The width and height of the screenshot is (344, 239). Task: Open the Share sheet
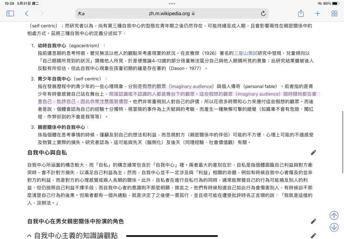(301, 13)
